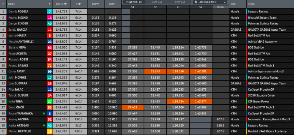
Task: Click the green up arrow beside Ryusei Yamanaka
Action: coord(44,113)
